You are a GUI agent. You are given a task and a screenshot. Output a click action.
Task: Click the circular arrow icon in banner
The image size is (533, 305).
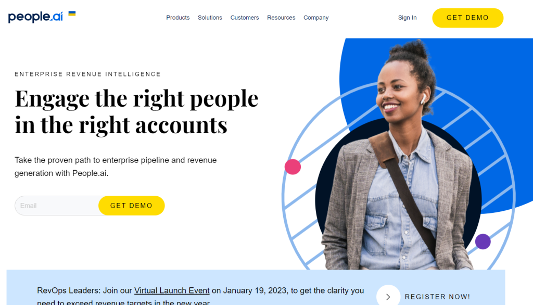click(x=388, y=297)
